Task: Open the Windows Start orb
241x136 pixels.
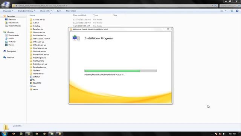Action: click(x=4, y=133)
